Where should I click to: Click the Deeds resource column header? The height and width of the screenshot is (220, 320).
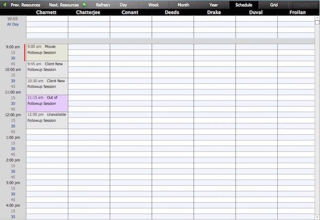pyautogui.click(x=172, y=12)
